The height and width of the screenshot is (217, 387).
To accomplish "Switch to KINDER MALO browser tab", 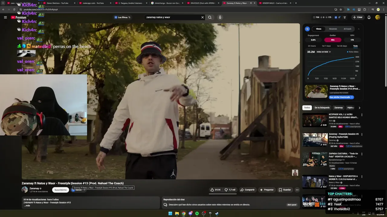I will 275,3.
